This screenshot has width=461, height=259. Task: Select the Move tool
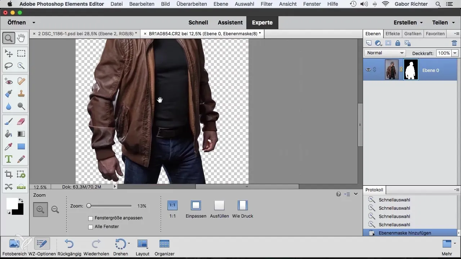point(9,54)
